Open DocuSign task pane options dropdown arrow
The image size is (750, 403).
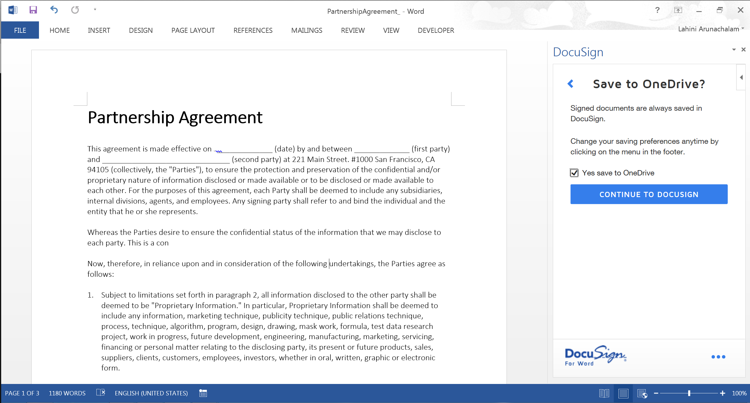(734, 49)
